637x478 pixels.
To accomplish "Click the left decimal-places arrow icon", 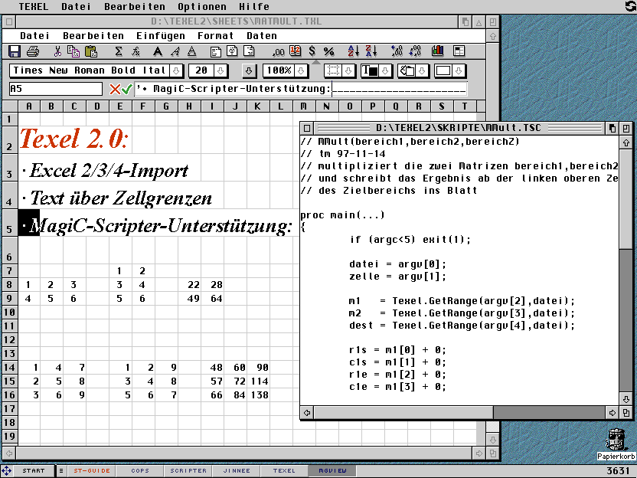I will 397,51.
